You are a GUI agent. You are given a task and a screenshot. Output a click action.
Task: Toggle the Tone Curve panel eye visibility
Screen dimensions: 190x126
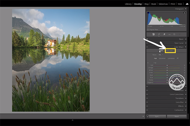pos(147,43)
